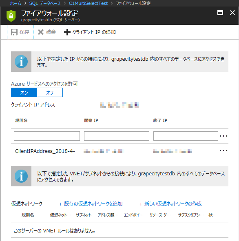Click the grapecitytestdb (SQL サーバー) subtitle
This screenshot has width=239, height=241.
pos(51,20)
